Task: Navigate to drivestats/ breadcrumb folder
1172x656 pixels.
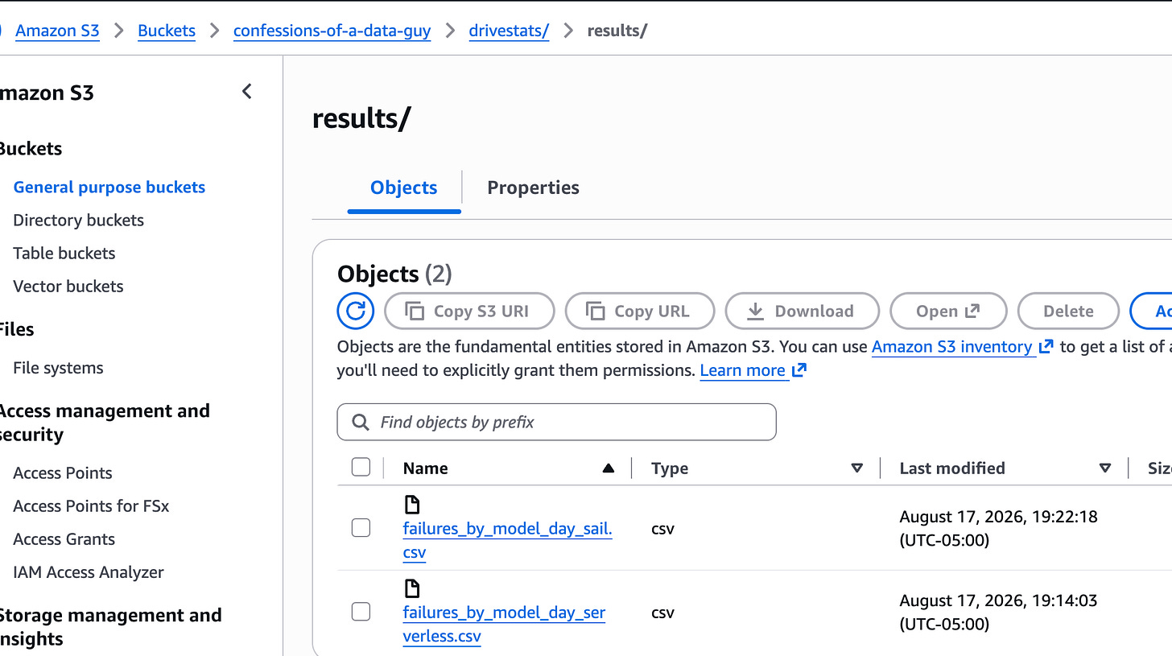Action: click(x=509, y=31)
